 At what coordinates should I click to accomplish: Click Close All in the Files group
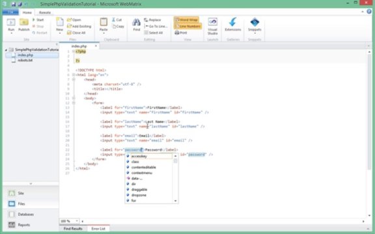click(76, 32)
